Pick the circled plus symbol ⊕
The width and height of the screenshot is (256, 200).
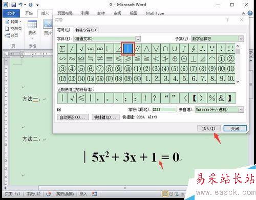[x=175, y=59]
